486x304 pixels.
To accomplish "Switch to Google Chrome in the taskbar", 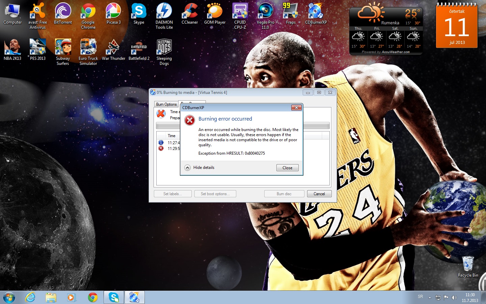I will [x=92, y=298].
